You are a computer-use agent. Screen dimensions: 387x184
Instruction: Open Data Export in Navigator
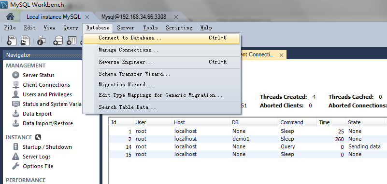(37, 114)
